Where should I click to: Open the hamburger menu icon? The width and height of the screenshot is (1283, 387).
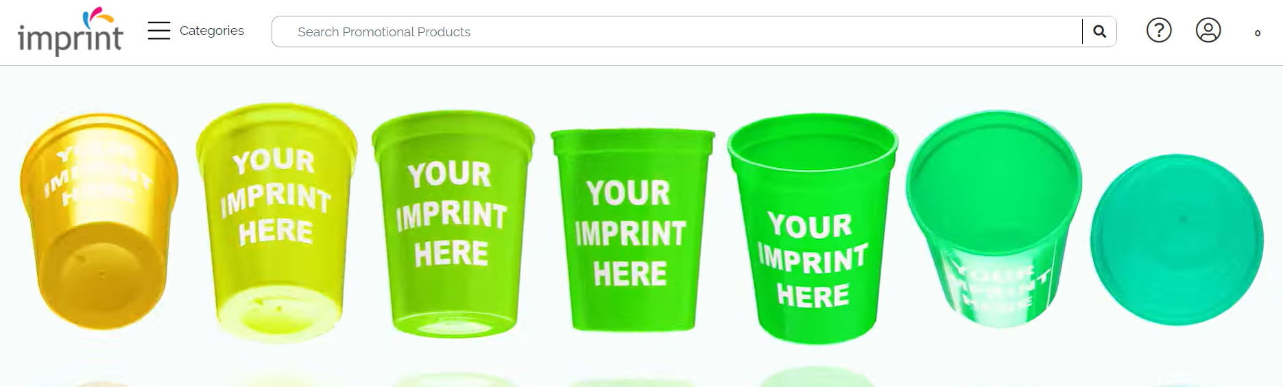coord(159,31)
